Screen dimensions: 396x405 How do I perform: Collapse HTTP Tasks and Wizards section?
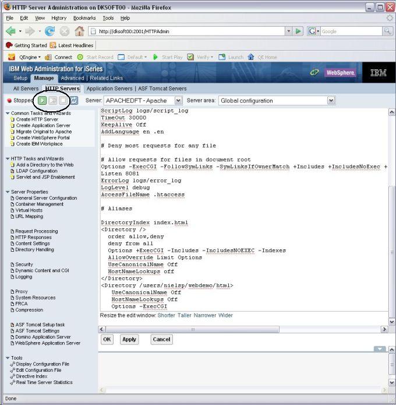(8, 159)
